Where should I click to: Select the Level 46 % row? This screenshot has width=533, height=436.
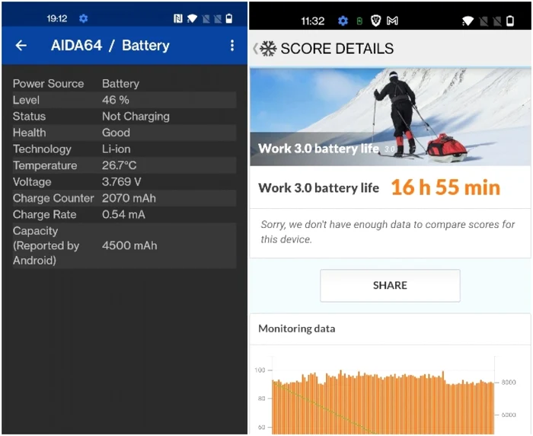[124, 100]
